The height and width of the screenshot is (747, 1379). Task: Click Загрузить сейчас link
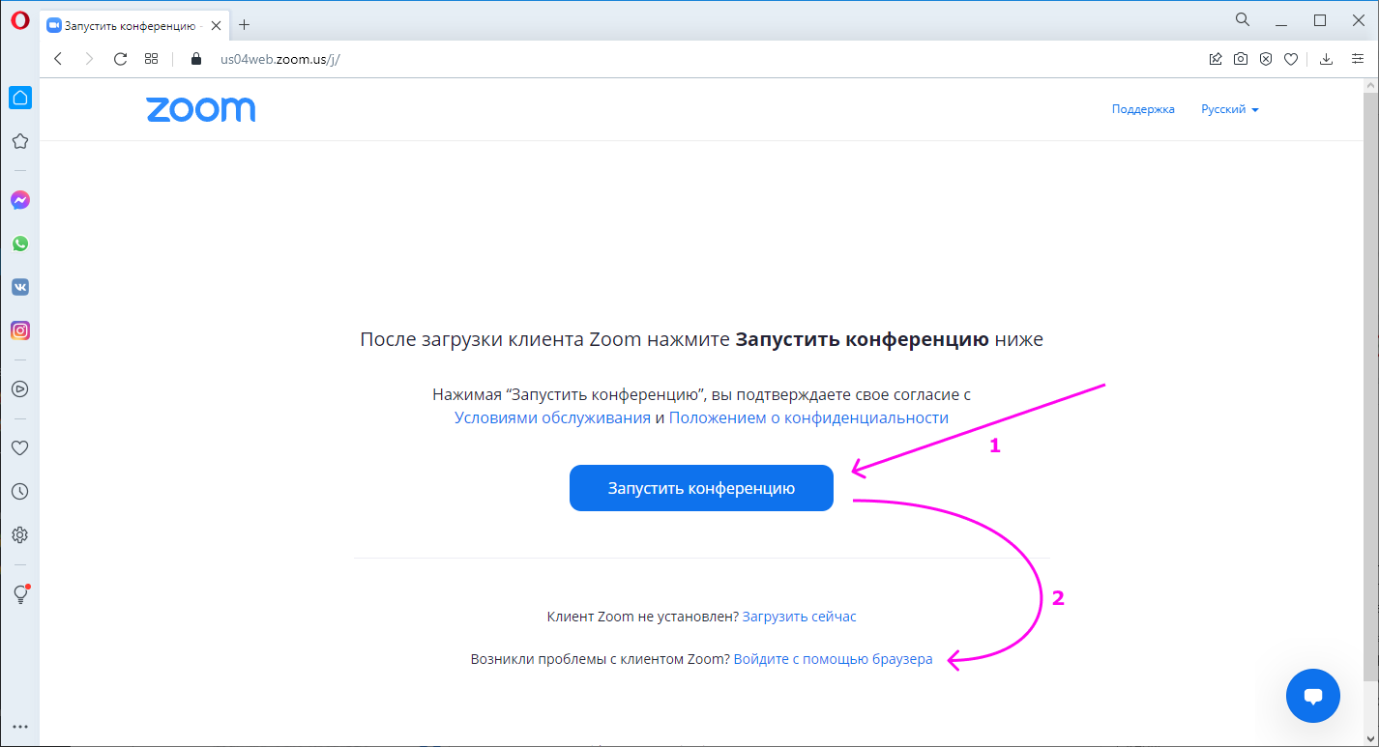[800, 617]
